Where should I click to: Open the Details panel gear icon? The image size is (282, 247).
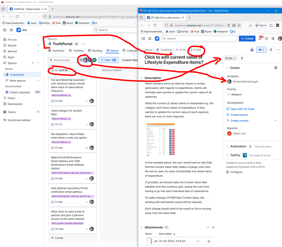pos(276,68)
